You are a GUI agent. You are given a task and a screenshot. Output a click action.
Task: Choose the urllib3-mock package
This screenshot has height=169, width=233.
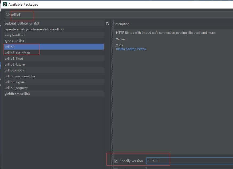(14, 70)
